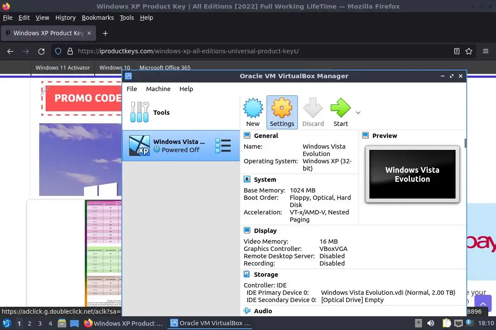The width and height of the screenshot is (496, 330).
Task: Open Firefox Tools menu
Action: [x=127, y=18]
